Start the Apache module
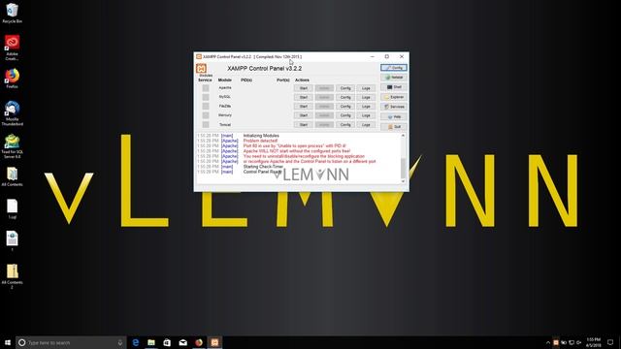 coord(304,88)
